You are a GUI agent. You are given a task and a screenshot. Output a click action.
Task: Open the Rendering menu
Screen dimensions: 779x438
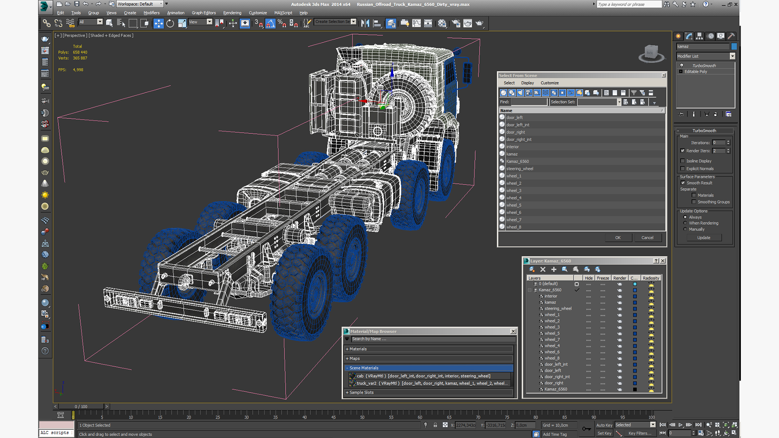point(232,13)
